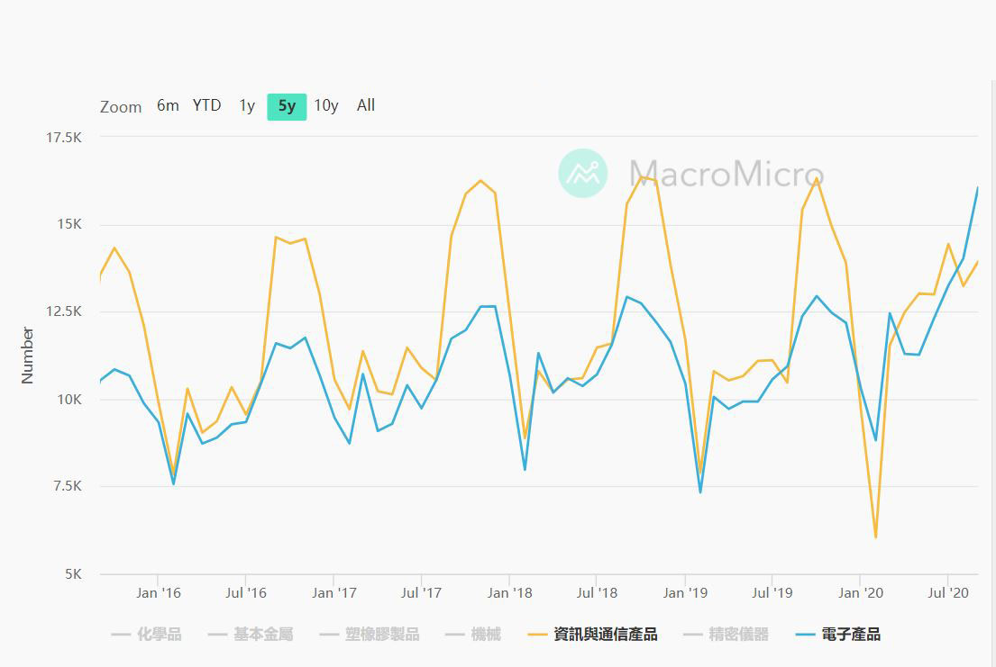The image size is (996, 667).
Task: Click the MacroMicro logo icon
Action: (x=582, y=173)
